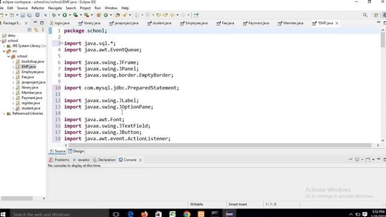
Task: Switch to the Design tab
Action: [76, 151]
